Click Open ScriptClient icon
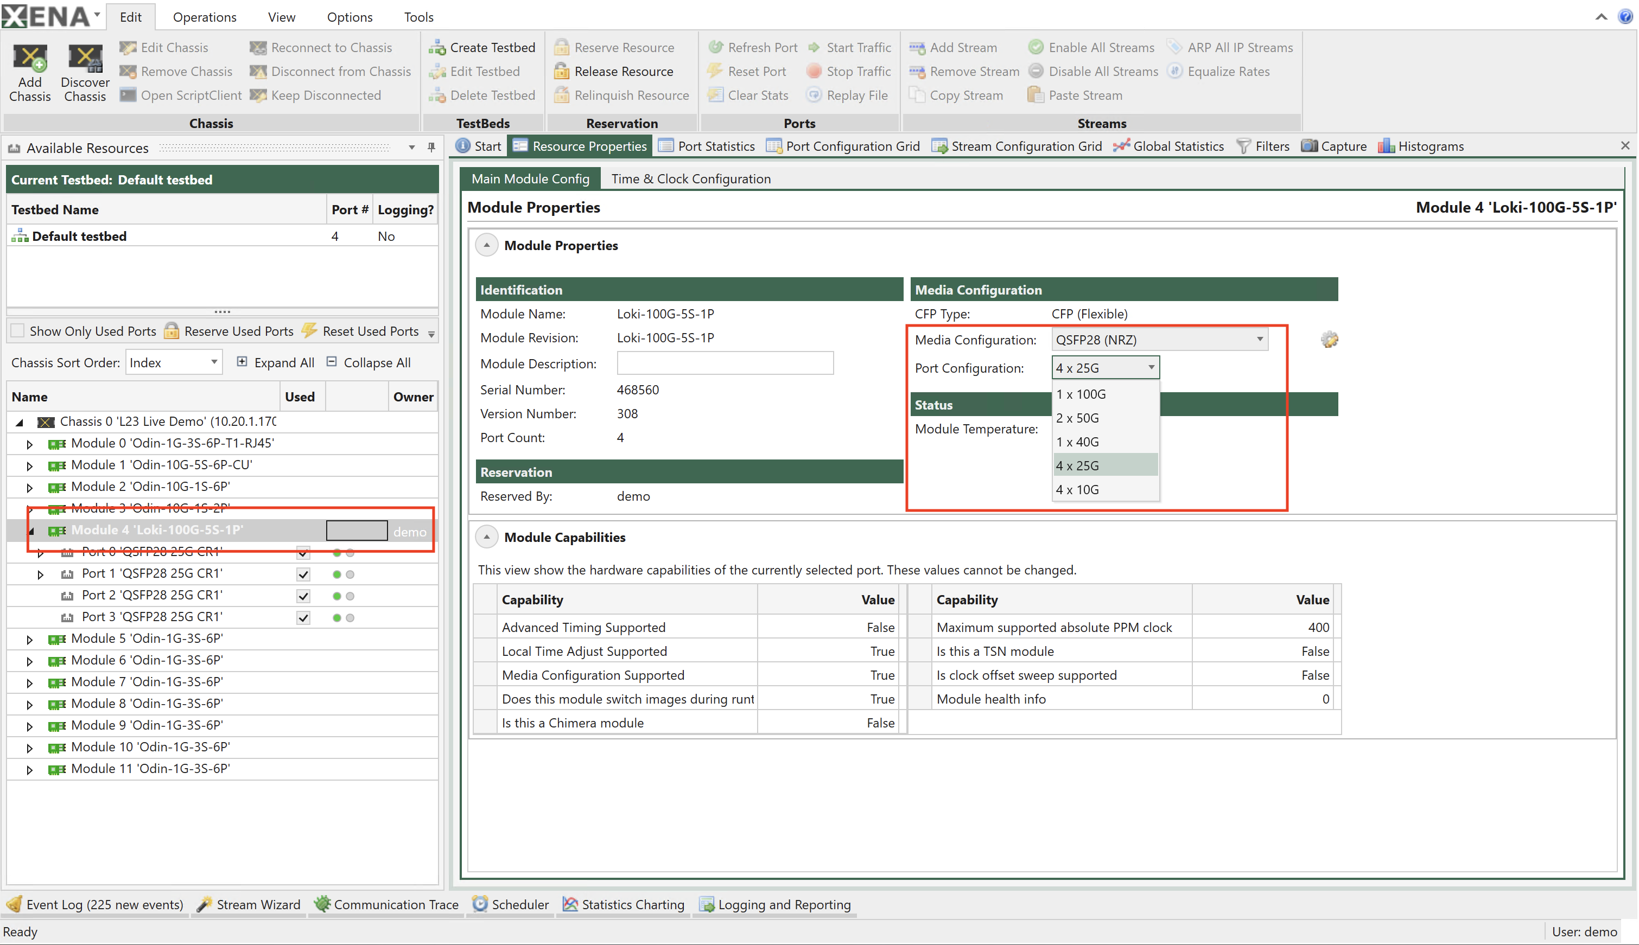Image resolution: width=1639 pixels, height=945 pixels. tap(128, 95)
